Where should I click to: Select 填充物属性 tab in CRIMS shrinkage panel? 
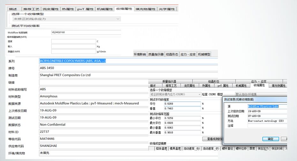(x=278, y=86)
